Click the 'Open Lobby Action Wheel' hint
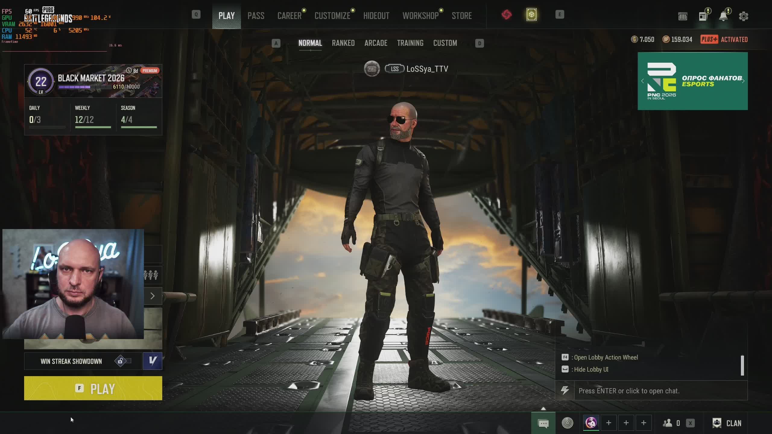 point(600,357)
